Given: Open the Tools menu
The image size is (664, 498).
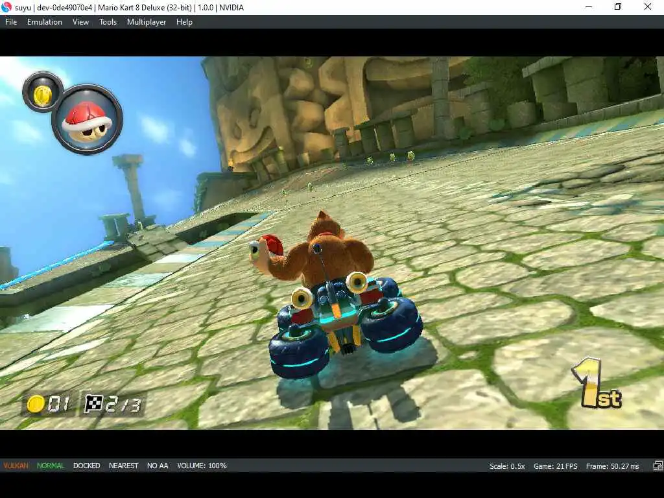Looking at the screenshot, I should coord(108,22).
